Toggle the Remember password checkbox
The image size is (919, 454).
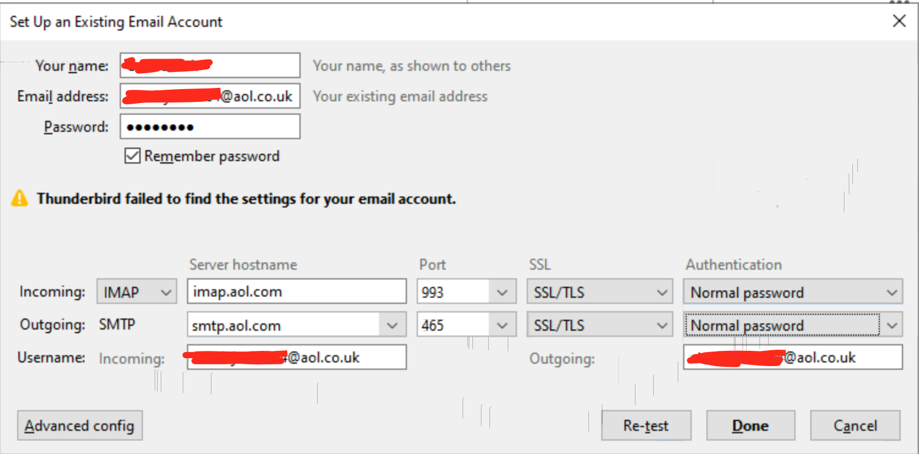point(132,156)
